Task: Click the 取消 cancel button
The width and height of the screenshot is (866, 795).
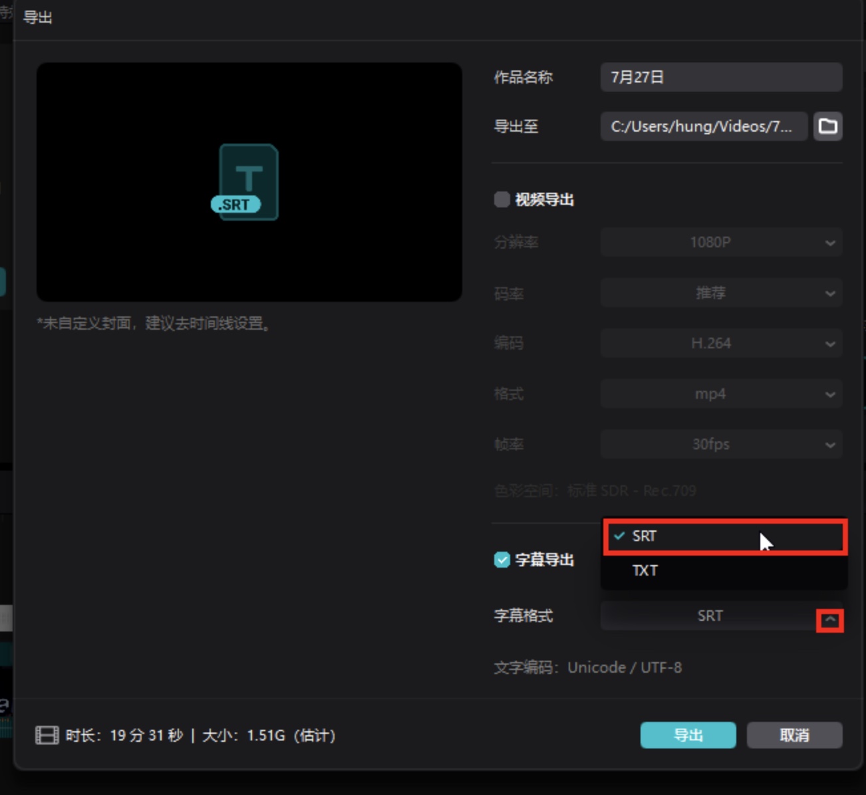Action: point(795,735)
